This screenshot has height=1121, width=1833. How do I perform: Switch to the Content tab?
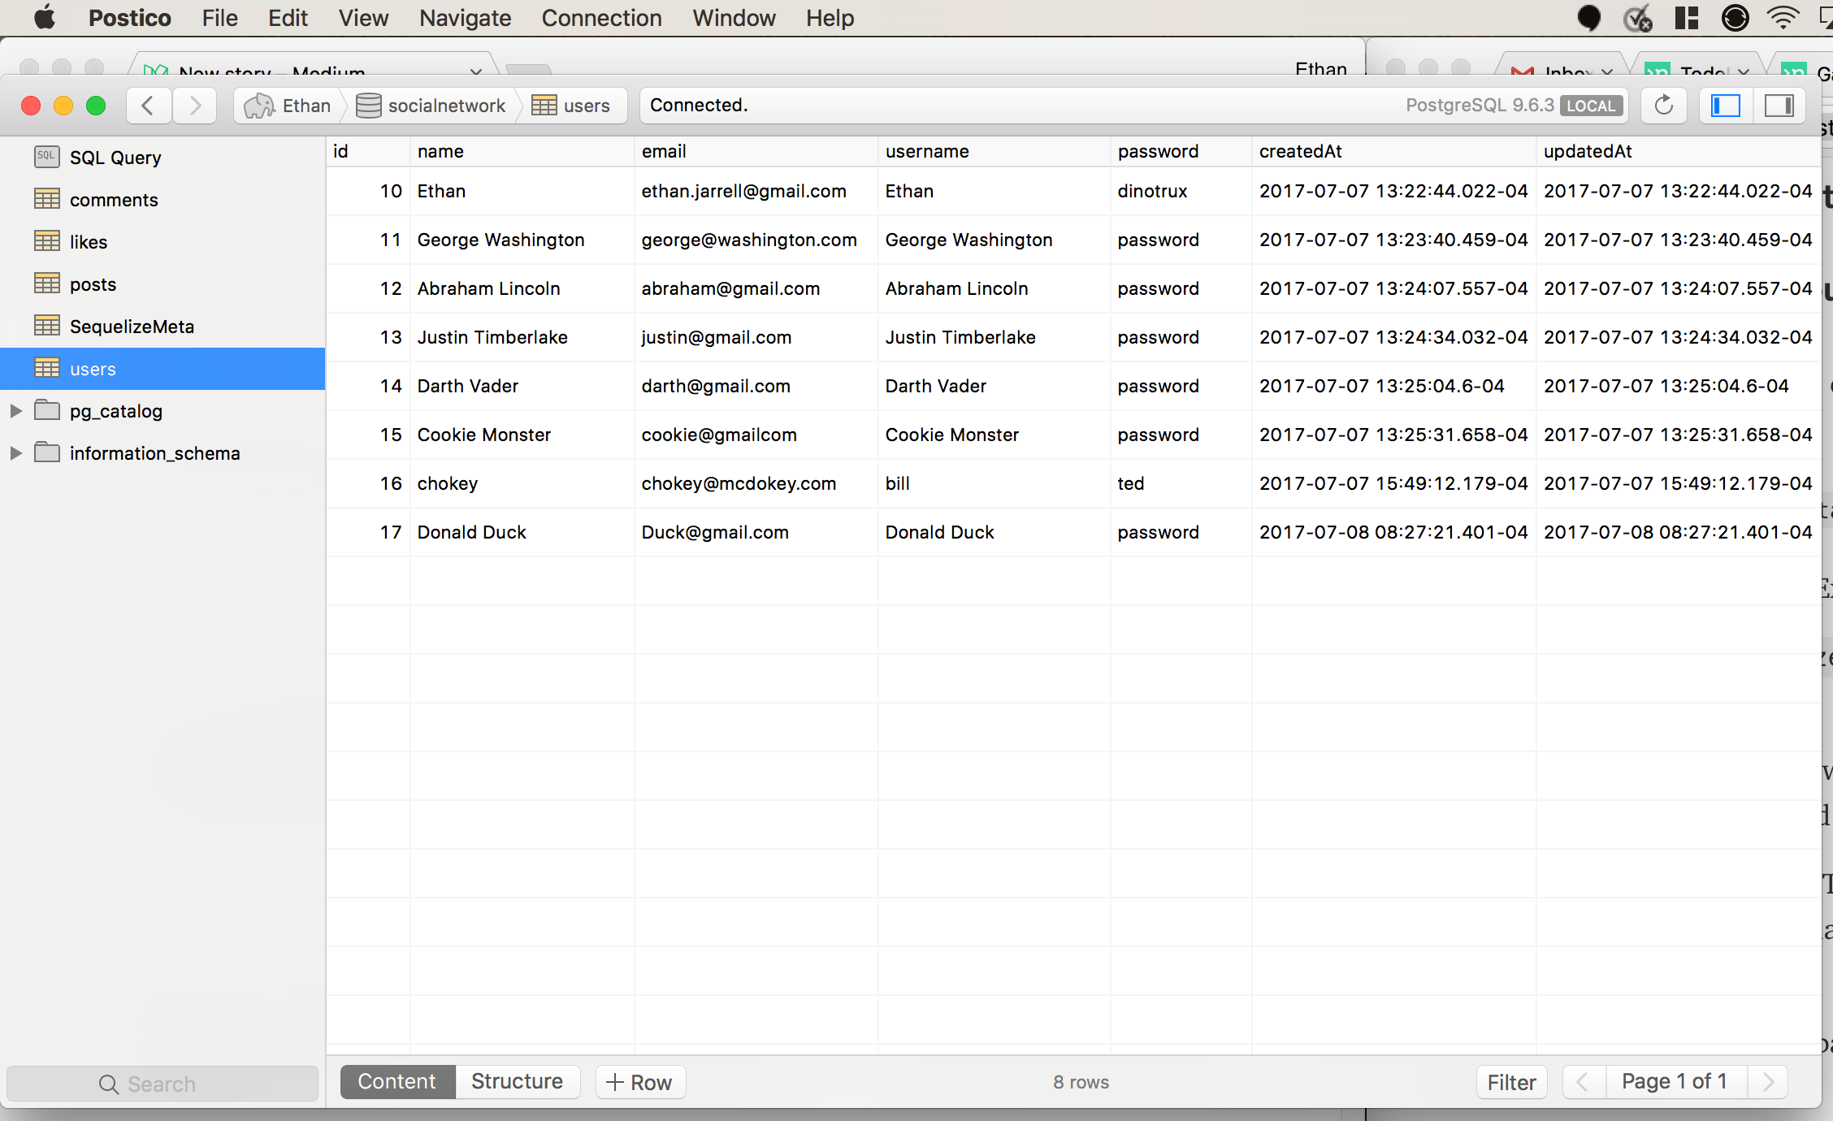tap(396, 1082)
